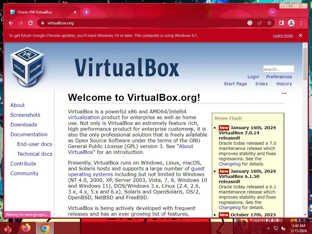The height and width of the screenshot is (234, 312).
Task: Bookmark this page with the star icon
Action: coord(269,23)
